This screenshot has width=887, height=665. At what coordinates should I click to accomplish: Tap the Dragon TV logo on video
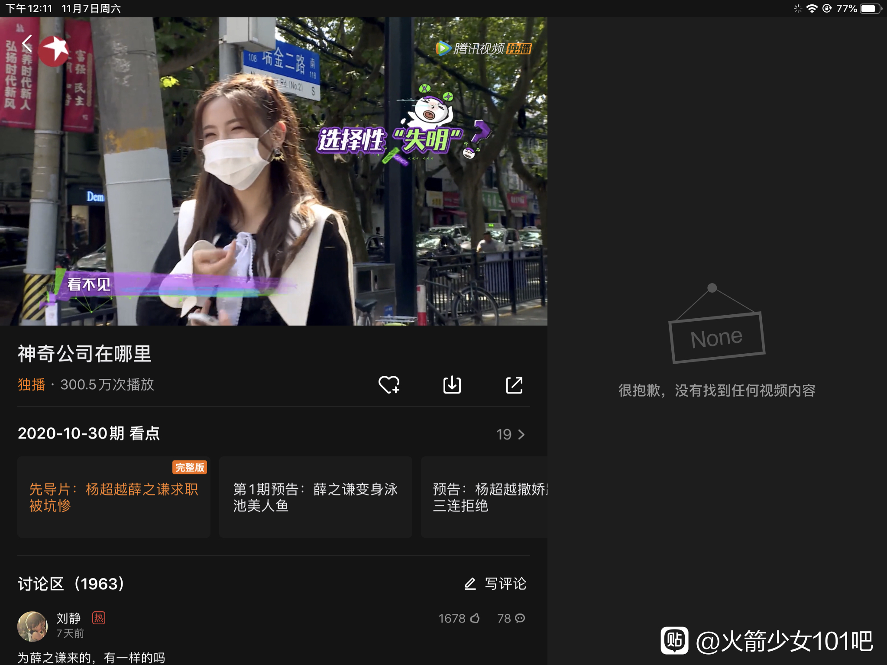54,51
